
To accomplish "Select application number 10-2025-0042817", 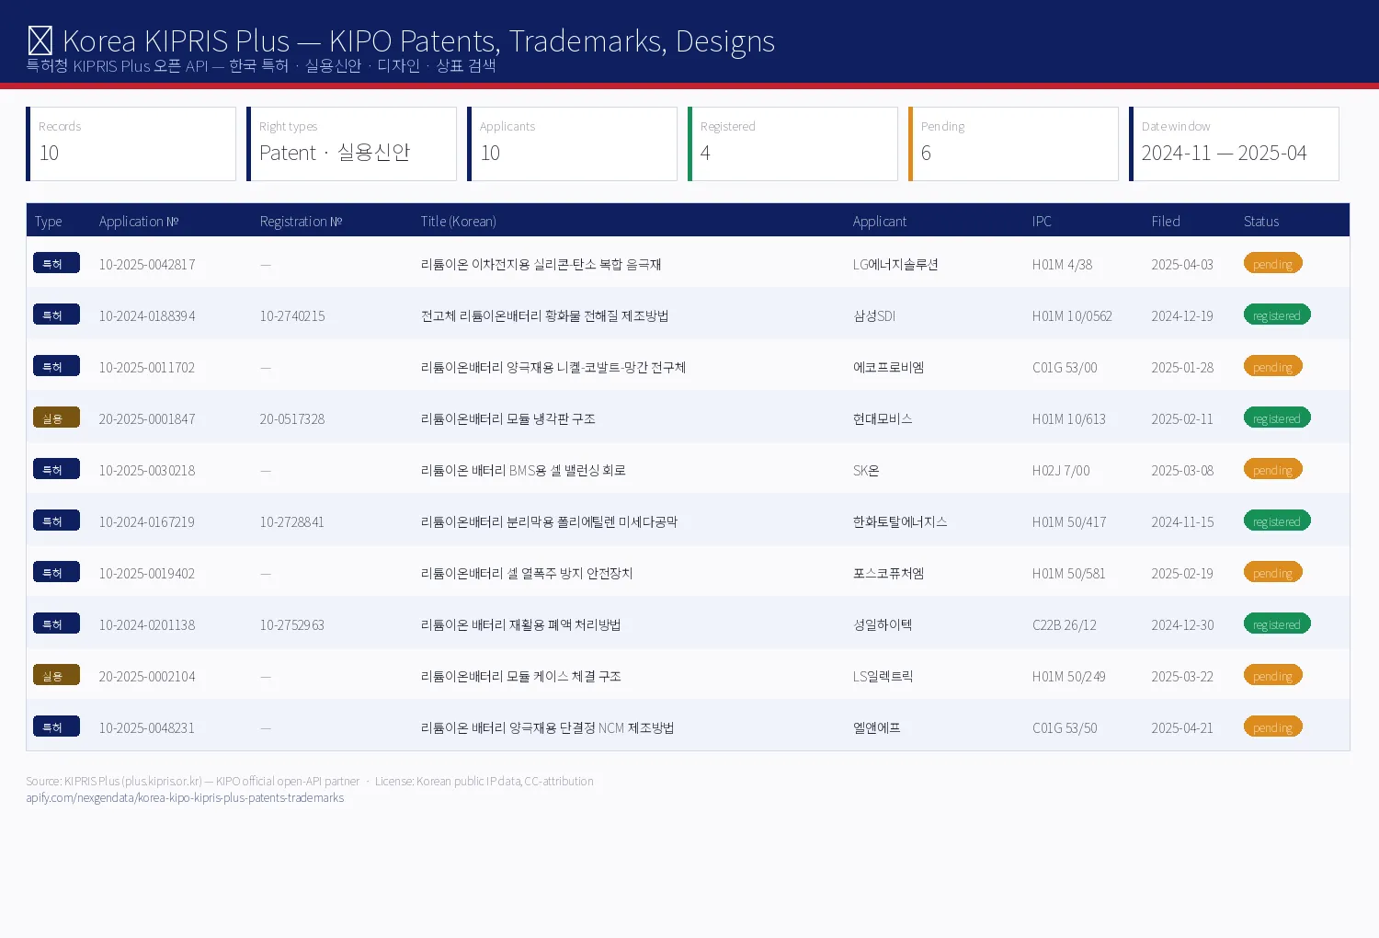I will click(x=147, y=265).
